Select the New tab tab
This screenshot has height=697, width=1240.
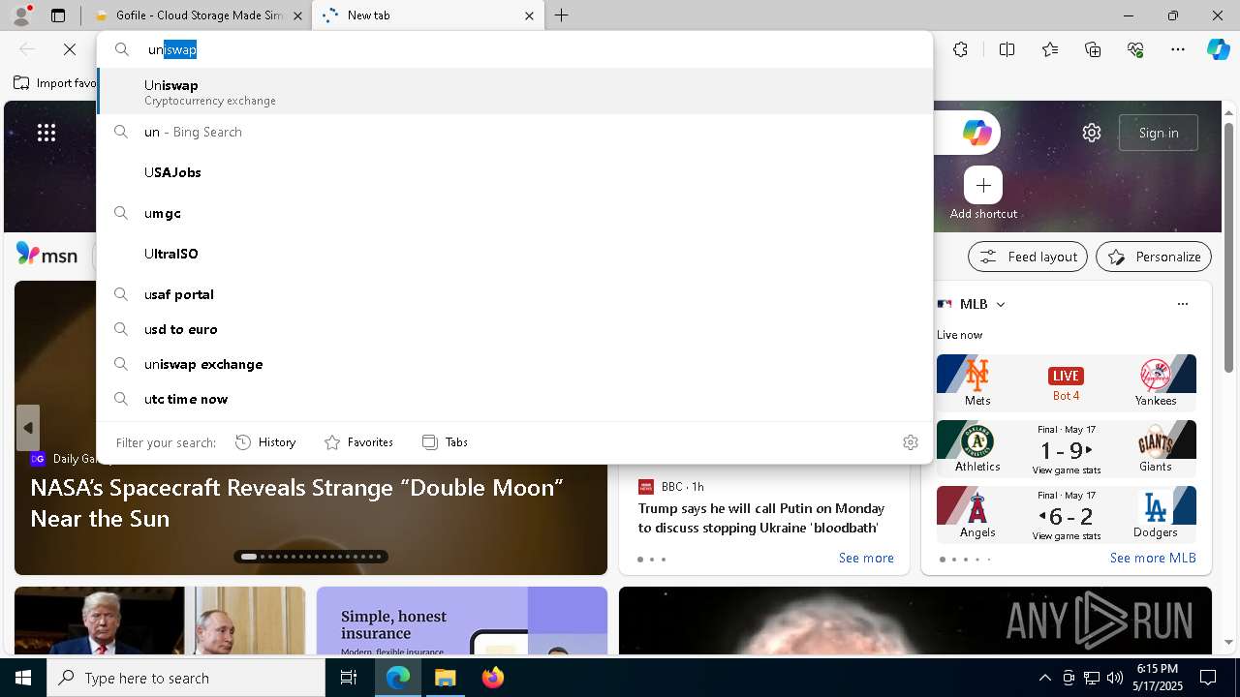[418, 15]
